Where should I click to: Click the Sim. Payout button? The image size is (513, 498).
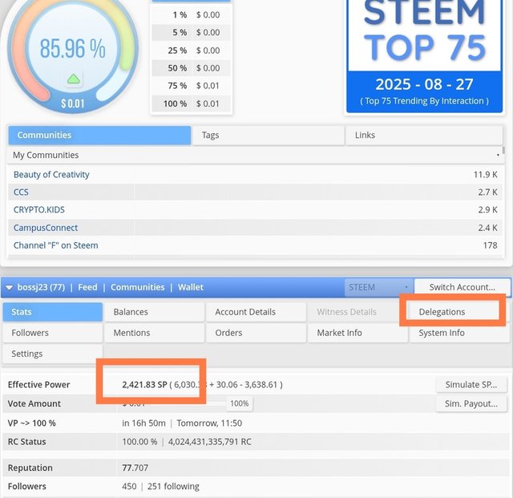471,404
